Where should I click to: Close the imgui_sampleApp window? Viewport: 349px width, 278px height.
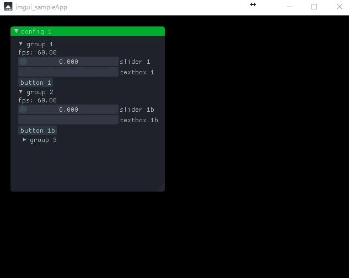[340, 7]
